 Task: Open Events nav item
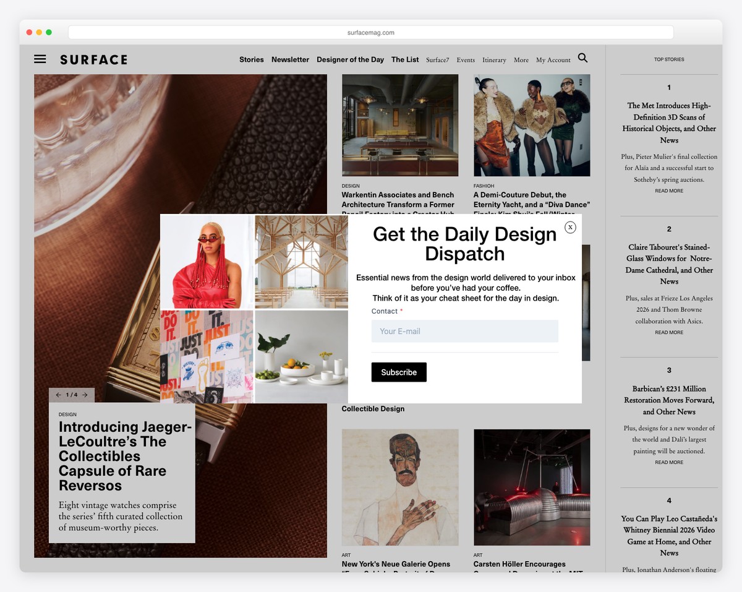point(466,60)
